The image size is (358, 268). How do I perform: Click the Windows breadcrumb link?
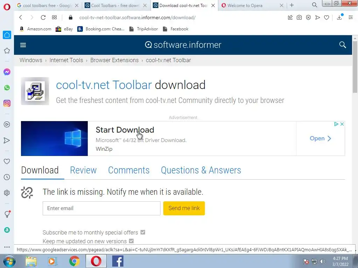pos(31,60)
